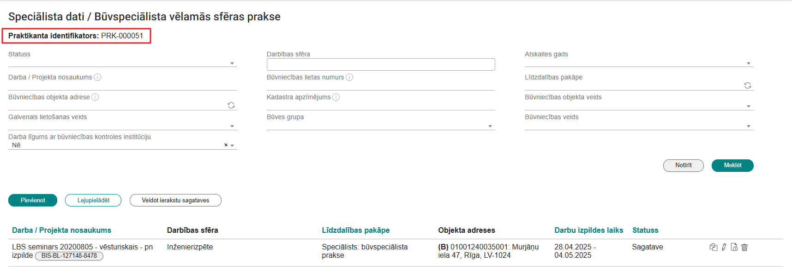The image size is (792, 267).
Task: Click info icon next to Būvniecības lietas numurs
Action: 349,77
